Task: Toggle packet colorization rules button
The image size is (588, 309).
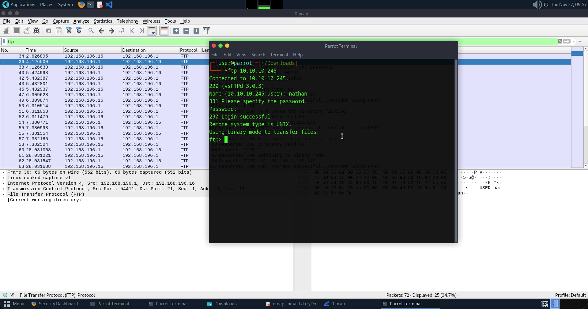Action: (164, 31)
